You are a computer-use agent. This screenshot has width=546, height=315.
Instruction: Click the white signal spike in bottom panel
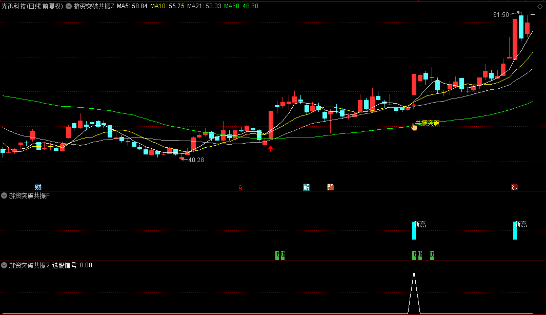click(x=414, y=292)
